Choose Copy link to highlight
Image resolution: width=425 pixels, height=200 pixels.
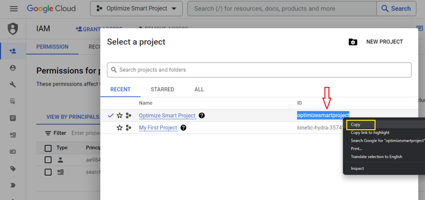[x=370, y=133]
